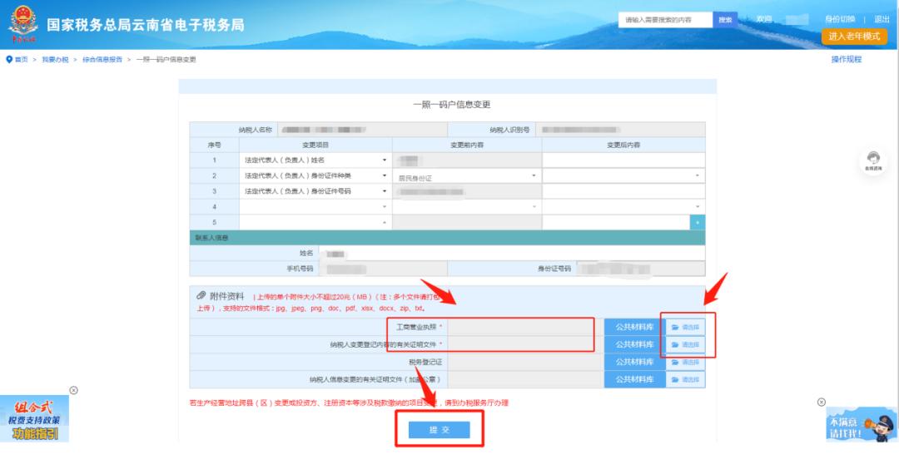Go to 我要办税 in the breadcrumb

point(55,60)
